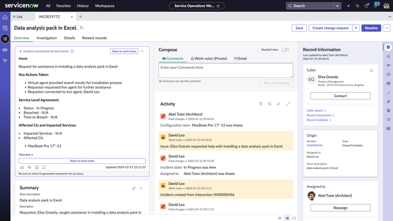
Task: Open the Favorites menu
Action: pos(63,6)
